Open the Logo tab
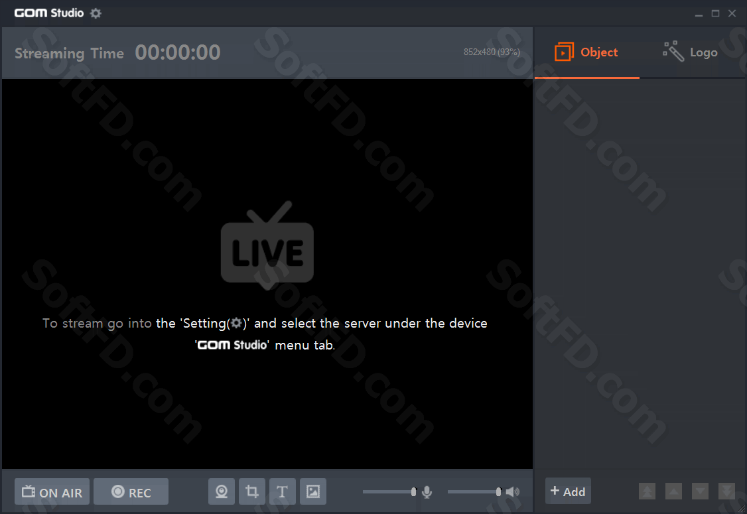Screen dimensions: 747x514 click(x=691, y=52)
